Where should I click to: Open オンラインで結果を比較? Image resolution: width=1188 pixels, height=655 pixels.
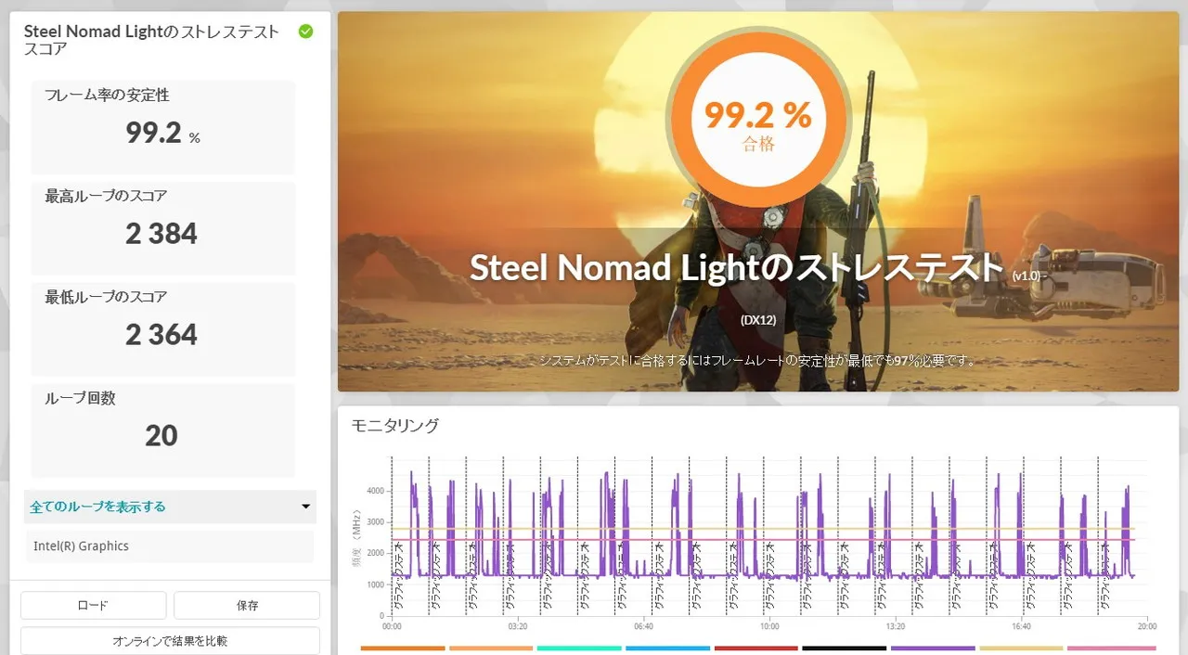tap(170, 640)
